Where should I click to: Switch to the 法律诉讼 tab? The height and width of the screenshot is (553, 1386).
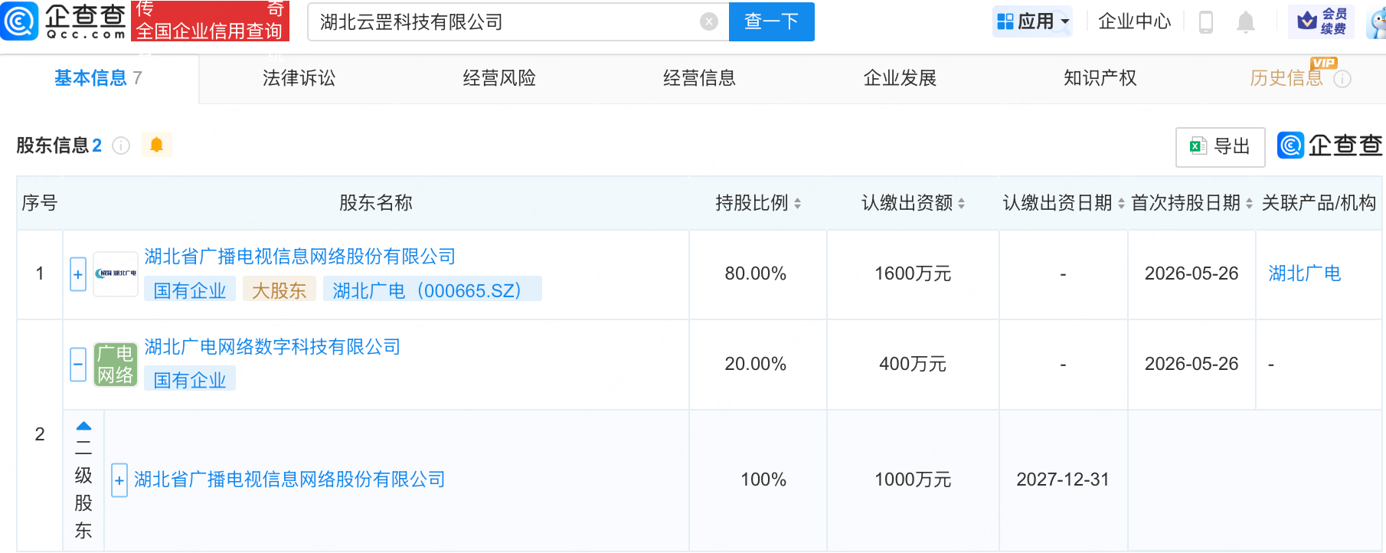[x=299, y=78]
